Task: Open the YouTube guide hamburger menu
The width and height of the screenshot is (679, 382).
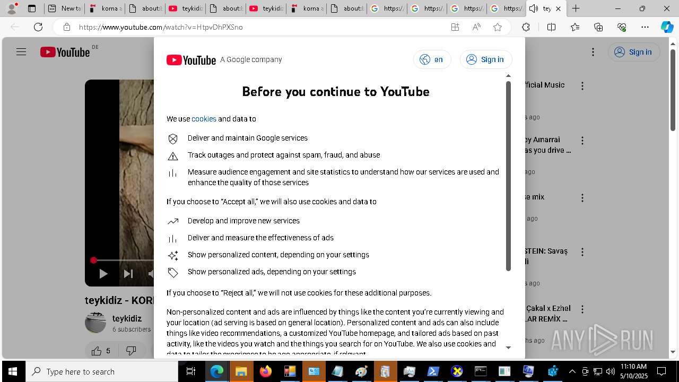Action: pyautogui.click(x=21, y=52)
